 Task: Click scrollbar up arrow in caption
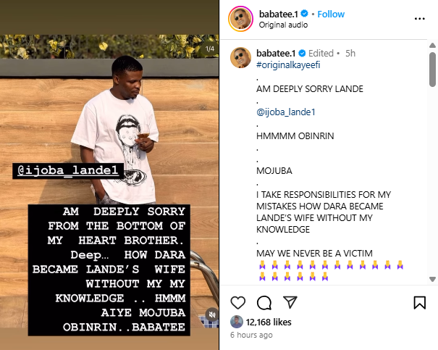(x=432, y=45)
